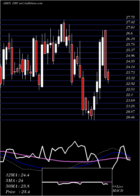
Task: Click the last red candlestick on the right
Action: (x=108, y=76)
